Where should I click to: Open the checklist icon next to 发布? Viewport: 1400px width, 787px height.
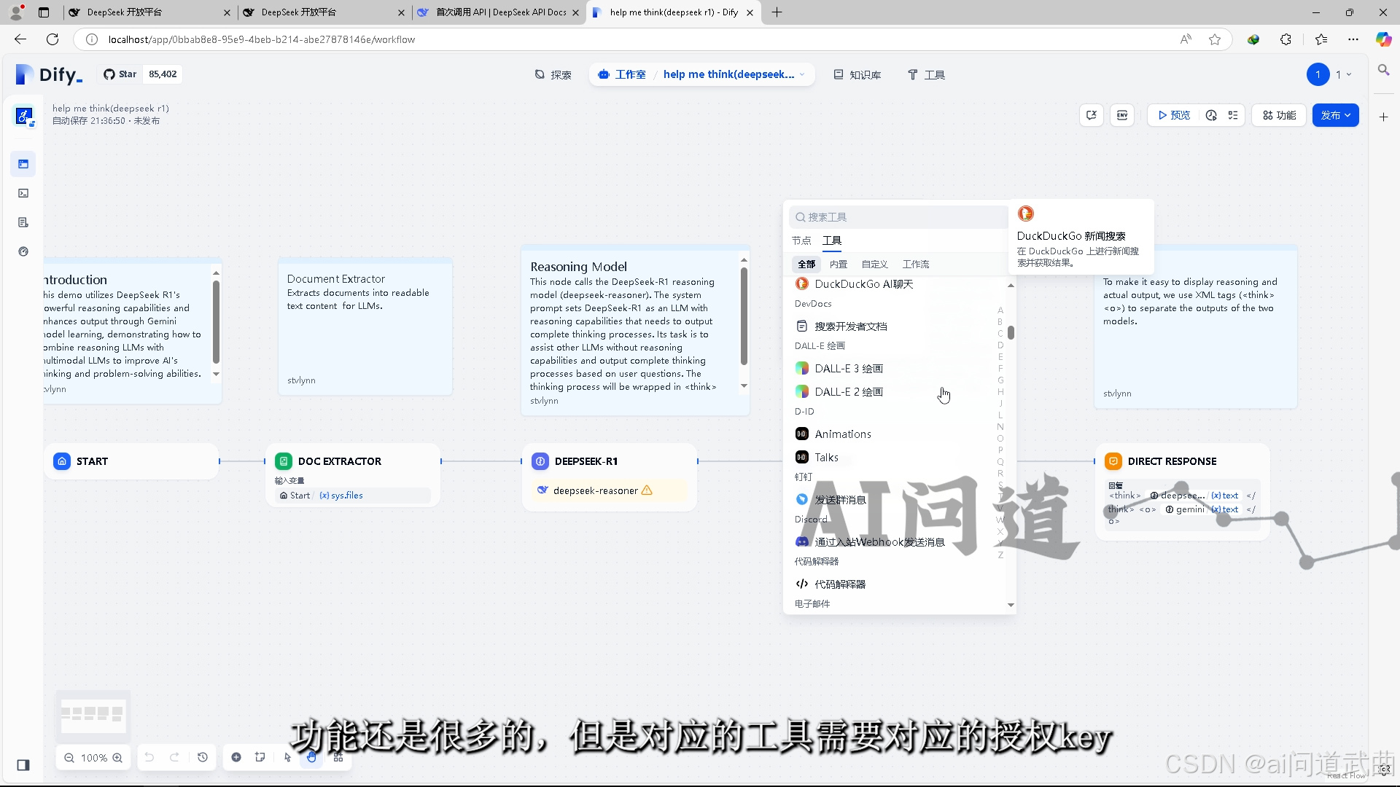tap(1233, 115)
